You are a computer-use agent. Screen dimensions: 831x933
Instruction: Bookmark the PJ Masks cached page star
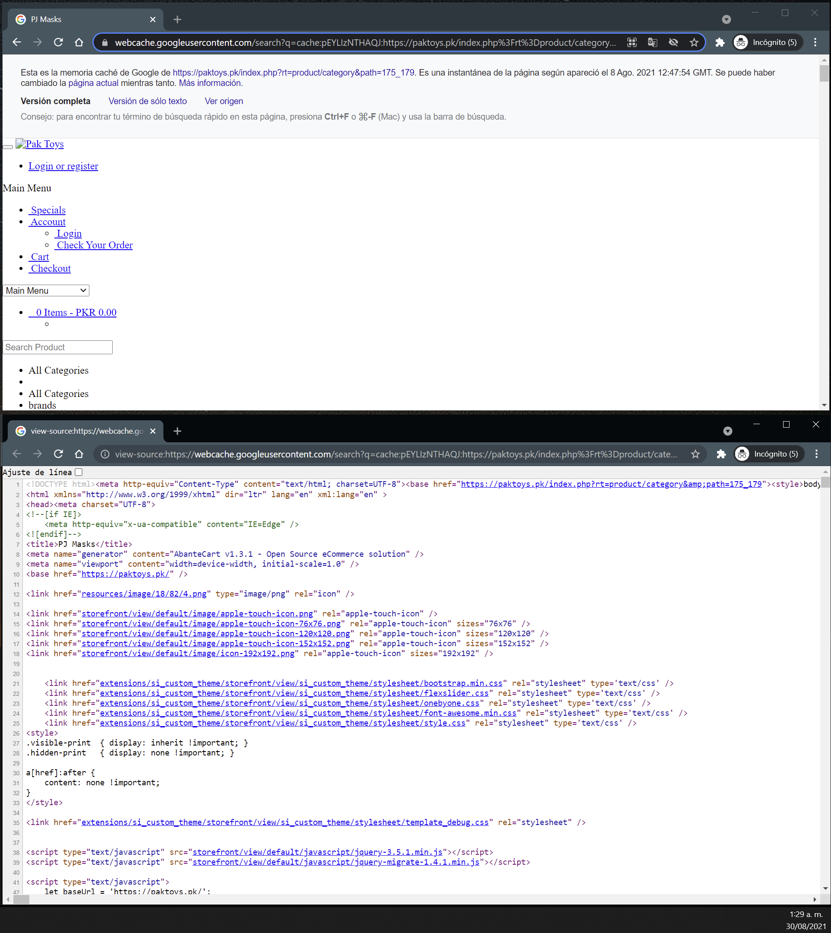click(694, 42)
